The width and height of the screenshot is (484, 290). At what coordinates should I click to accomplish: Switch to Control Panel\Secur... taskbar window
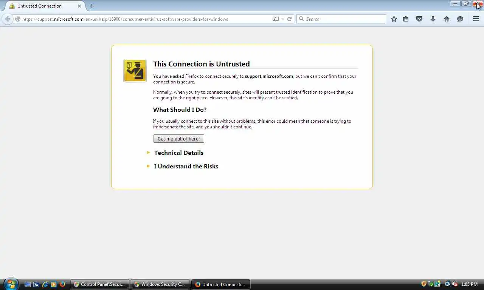coord(100,284)
